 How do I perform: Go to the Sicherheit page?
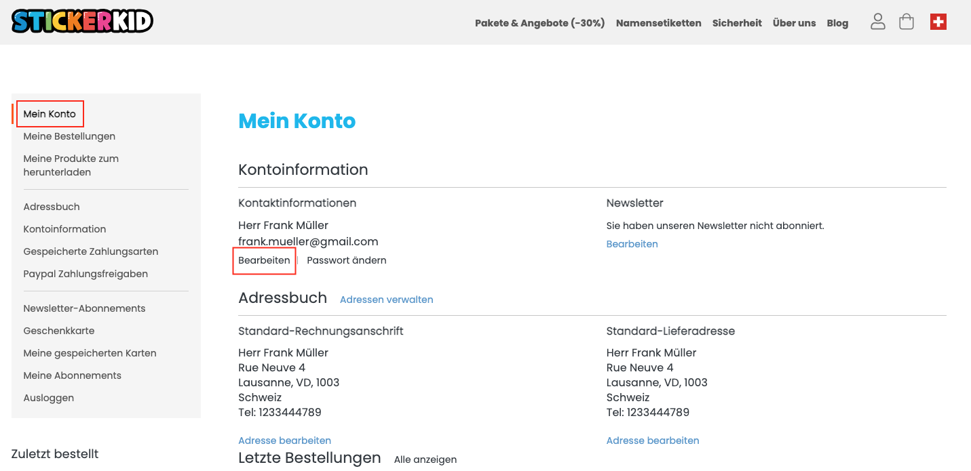pos(737,23)
